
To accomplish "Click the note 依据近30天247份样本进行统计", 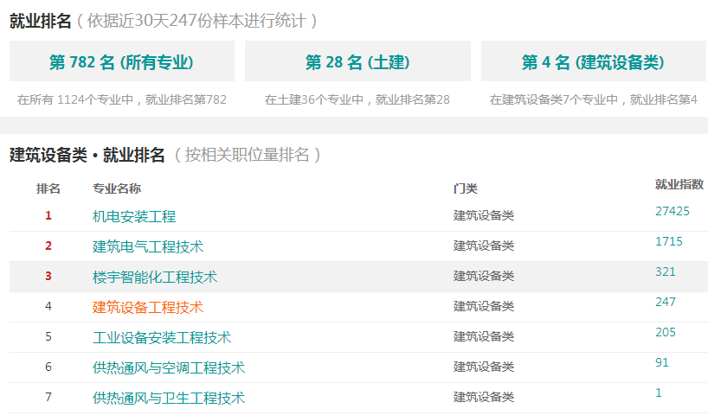I will point(196,21).
